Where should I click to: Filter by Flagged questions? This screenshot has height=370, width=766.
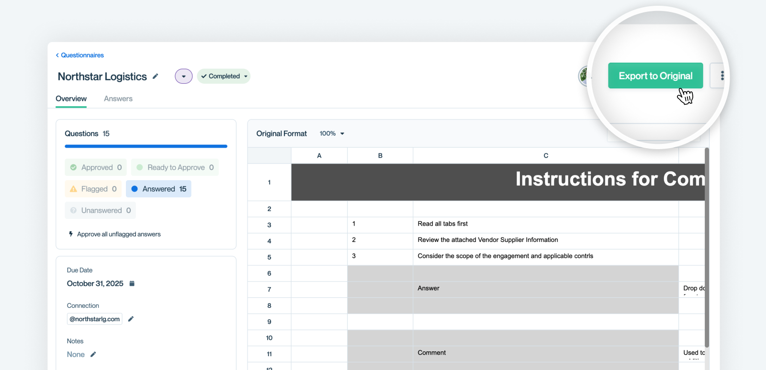pos(93,189)
